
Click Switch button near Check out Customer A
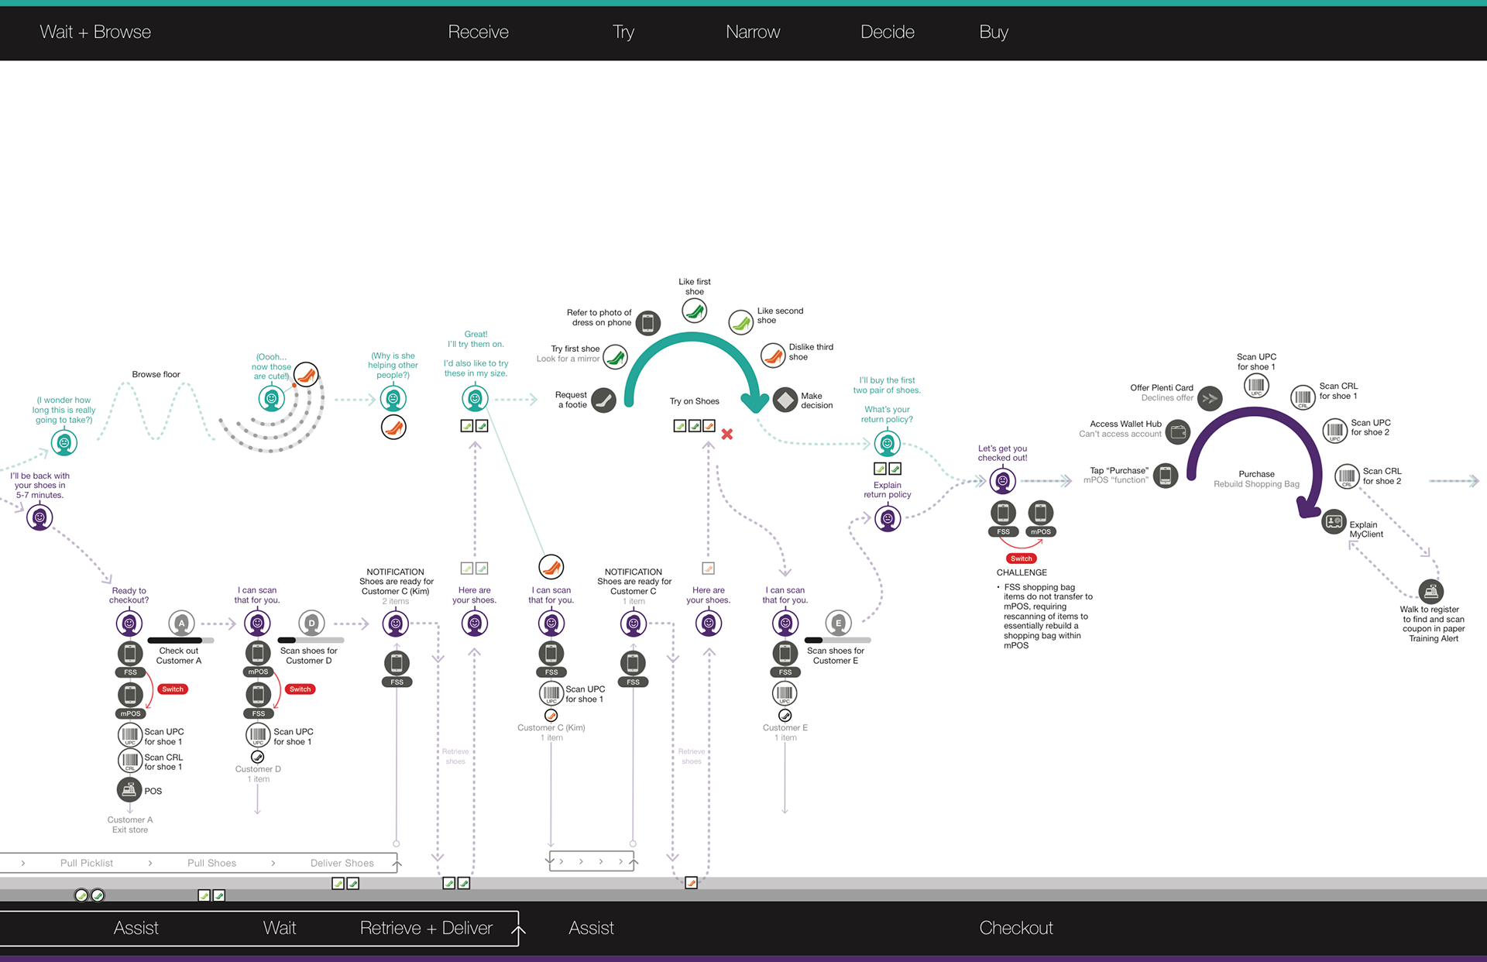(x=173, y=689)
